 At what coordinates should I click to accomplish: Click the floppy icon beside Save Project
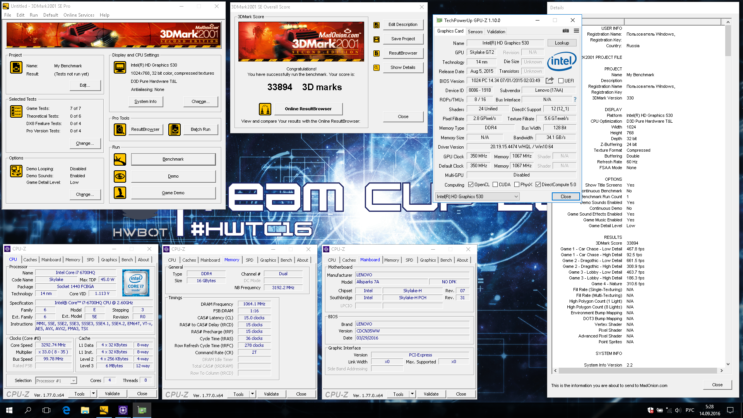click(x=376, y=39)
